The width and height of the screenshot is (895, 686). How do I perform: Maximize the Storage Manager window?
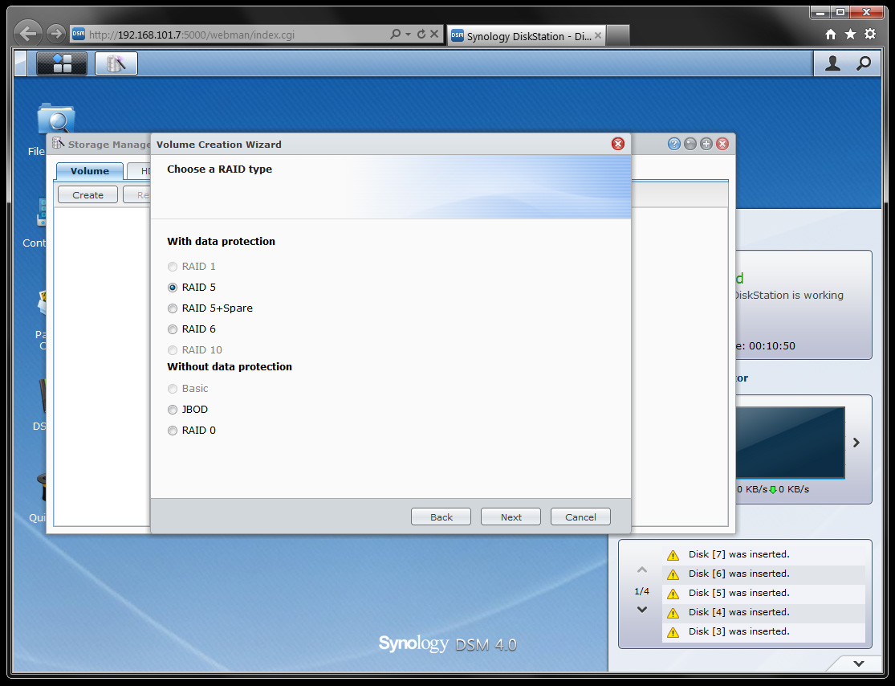click(x=706, y=144)
